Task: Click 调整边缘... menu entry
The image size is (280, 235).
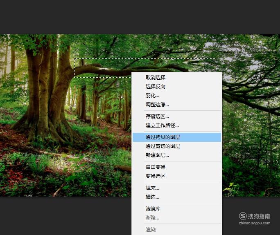Action: (177, 105)
